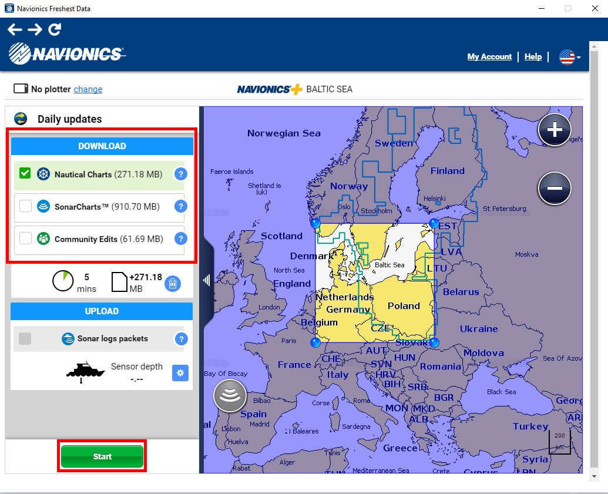Reload the page with the refresh icon
The height and width of the screenshot is (494, 608).
55,29
